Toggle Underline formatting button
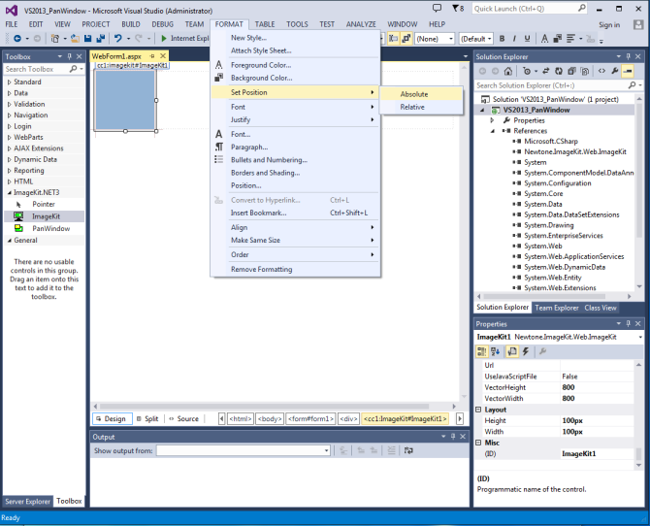The image size is (650, 526). coord(527,39)
